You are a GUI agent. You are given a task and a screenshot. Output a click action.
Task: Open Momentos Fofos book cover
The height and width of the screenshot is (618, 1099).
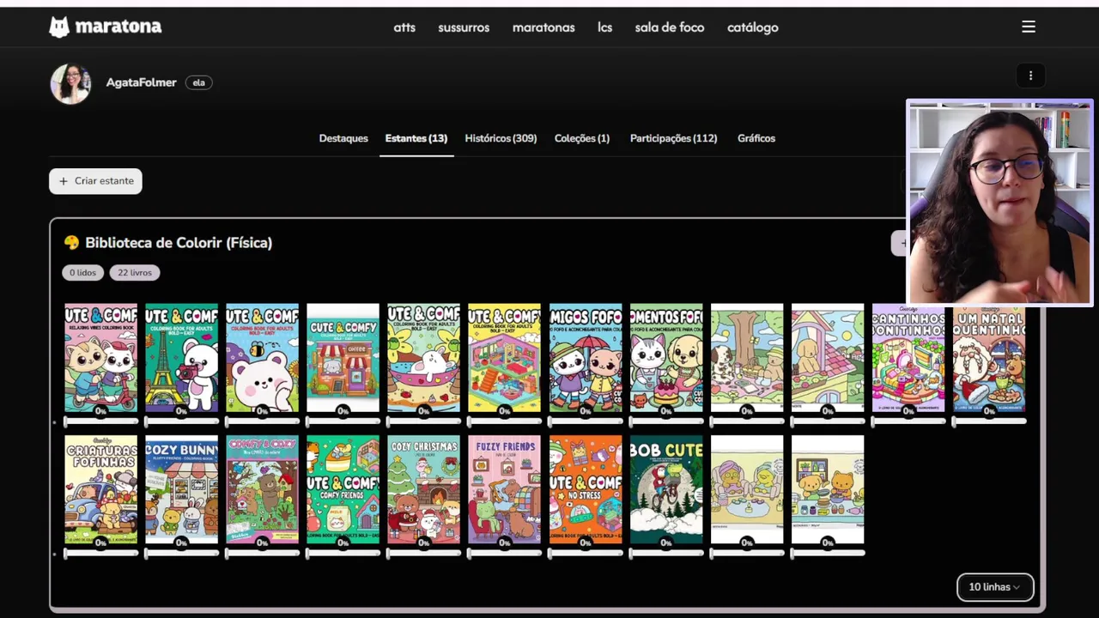[666, 358]
